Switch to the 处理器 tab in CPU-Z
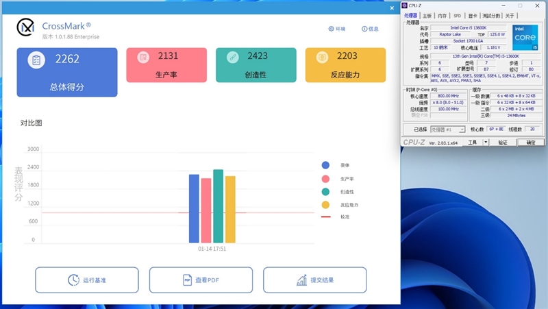The height and width of the screenshot is (309, 548). pyautogui.click(x=410, y=16)
